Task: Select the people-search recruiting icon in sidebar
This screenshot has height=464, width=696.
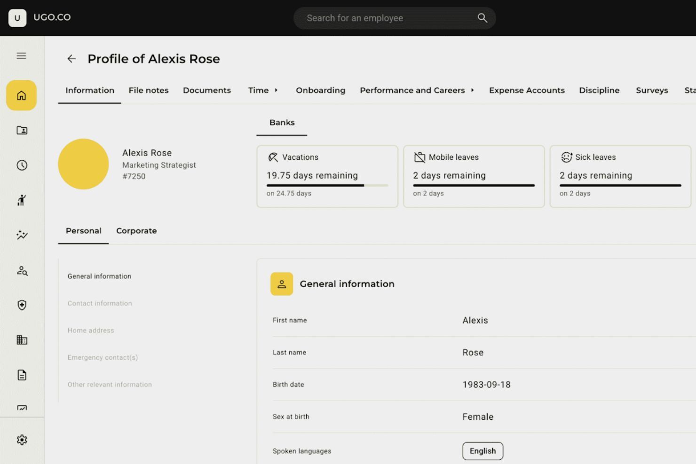Action: (21, 270)
